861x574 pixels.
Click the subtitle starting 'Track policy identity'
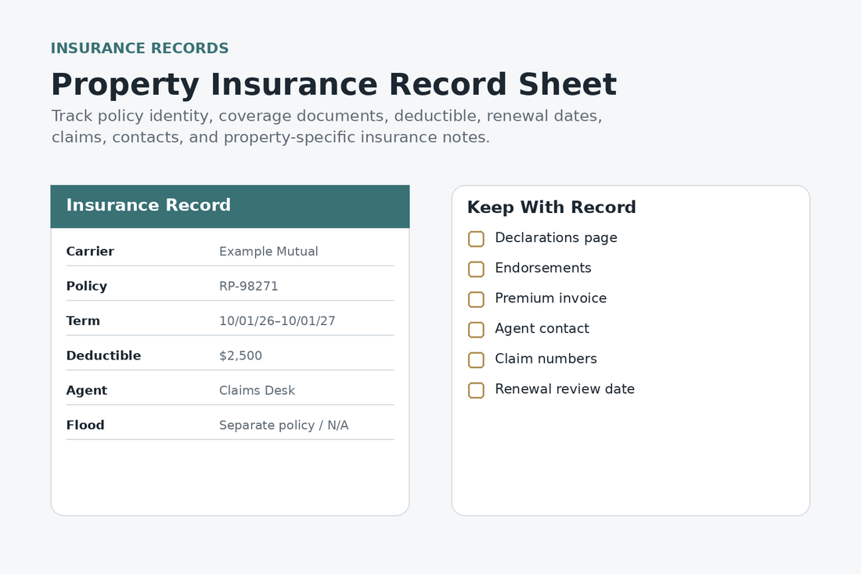click(x=326, y=126)
